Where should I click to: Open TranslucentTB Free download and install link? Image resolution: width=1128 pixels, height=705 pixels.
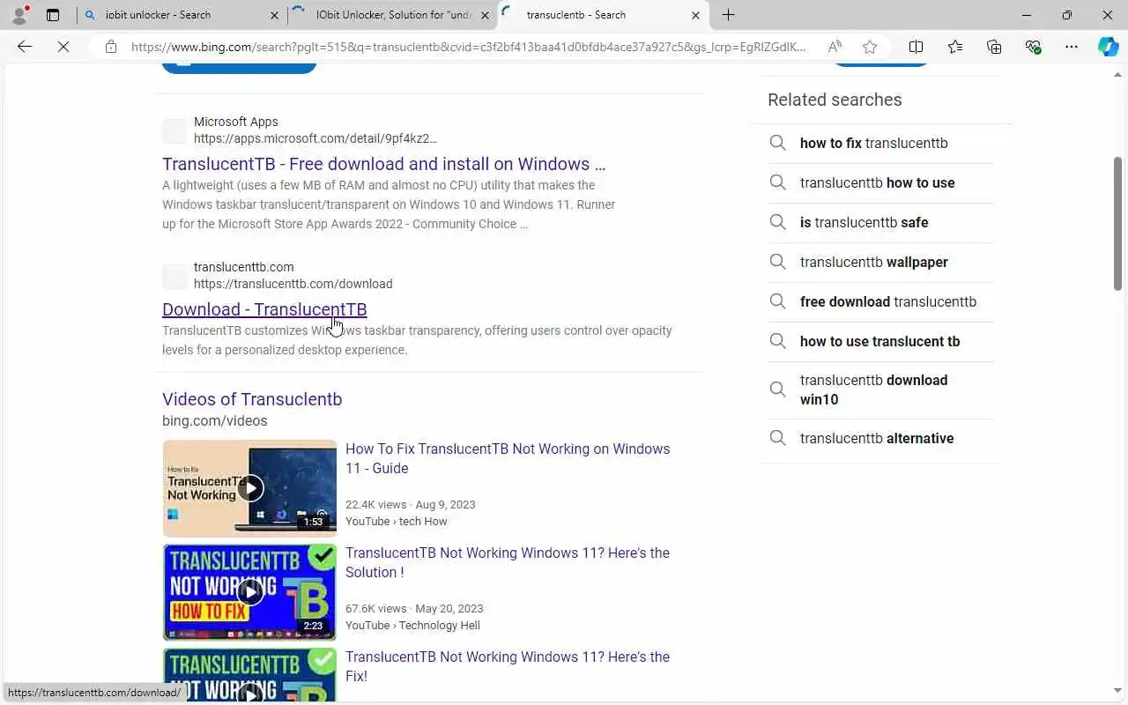tap(383, 164)
